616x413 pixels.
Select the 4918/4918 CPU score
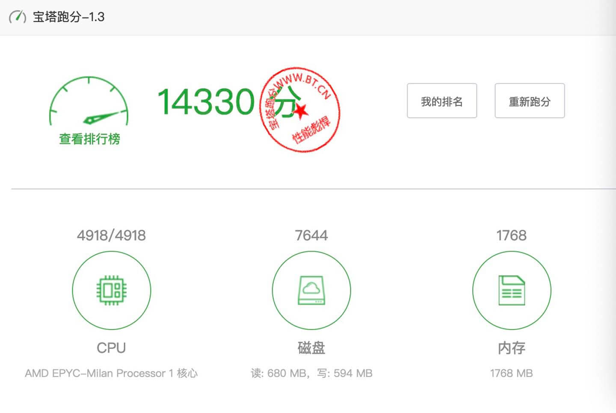tap(111, 235)
